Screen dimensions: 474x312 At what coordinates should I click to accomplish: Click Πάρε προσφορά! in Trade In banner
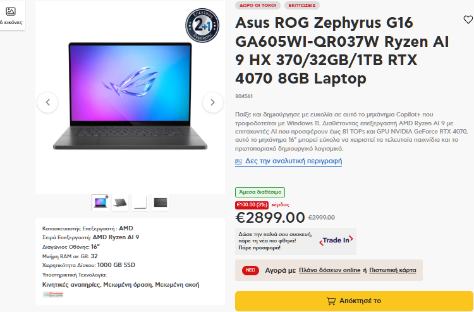point(259,247)
